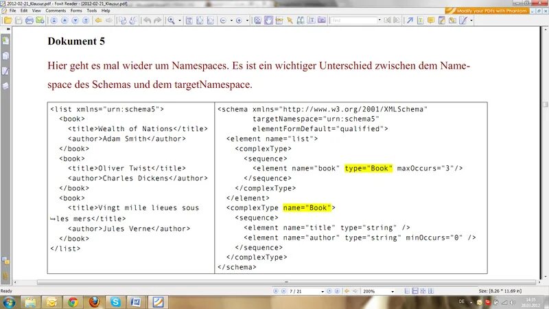
Task: Open Skype from the taskbar
Action: click(115, 302)
